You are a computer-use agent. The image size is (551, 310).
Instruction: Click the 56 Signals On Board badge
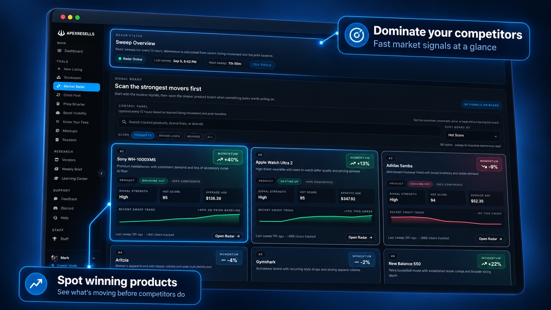[481, 105]
